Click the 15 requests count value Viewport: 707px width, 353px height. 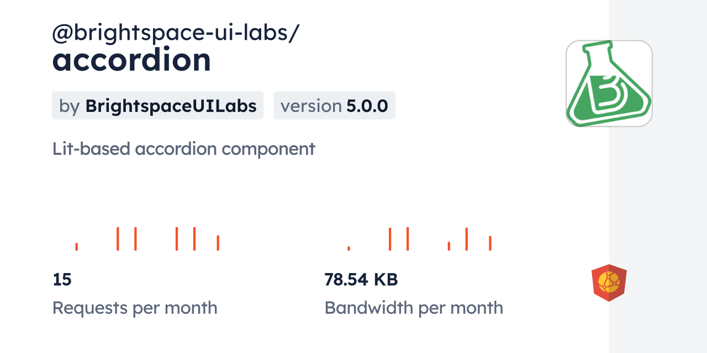pos(62,280)
